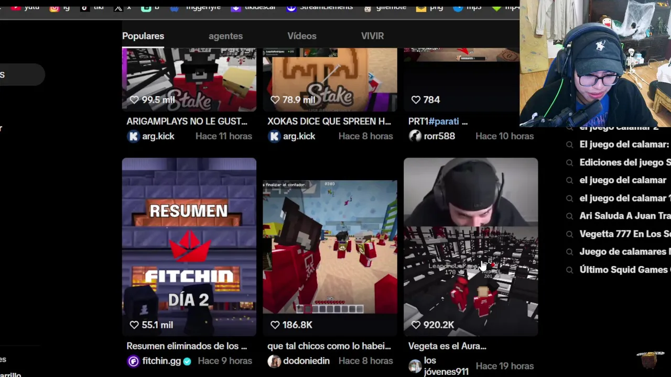Screen dimensions: 671x377
Task: Visit the fitchin.gg username link
Action: [x=161, y=361]
